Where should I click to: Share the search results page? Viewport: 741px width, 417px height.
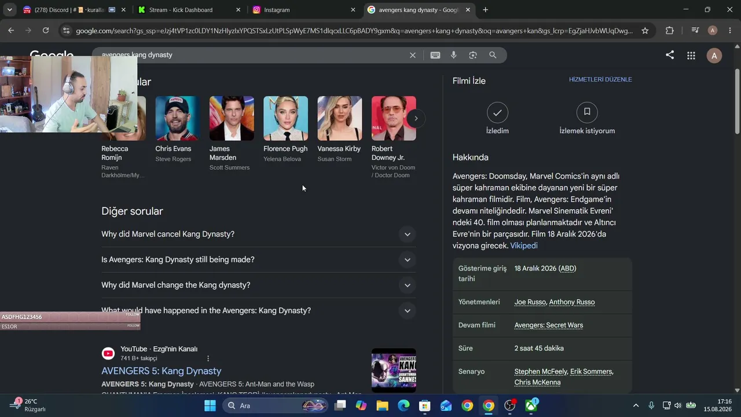(670, 55)
